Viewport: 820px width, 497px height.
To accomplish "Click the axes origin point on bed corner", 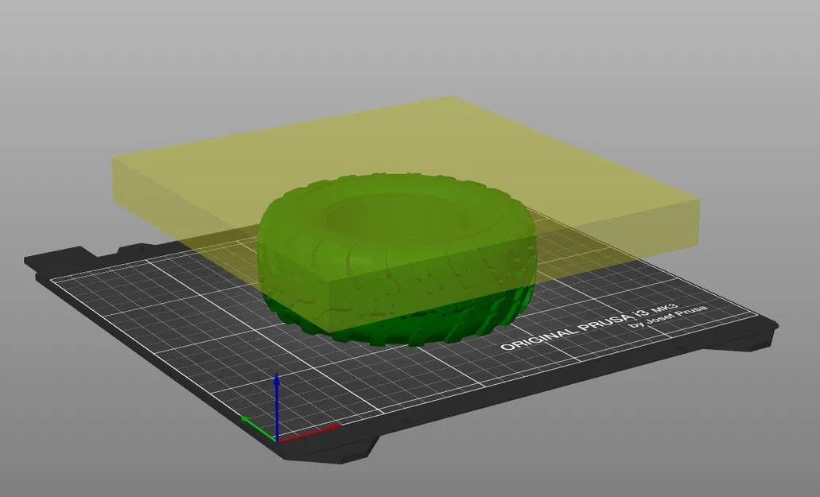I will pyautogui.click(x=277, y=441).
